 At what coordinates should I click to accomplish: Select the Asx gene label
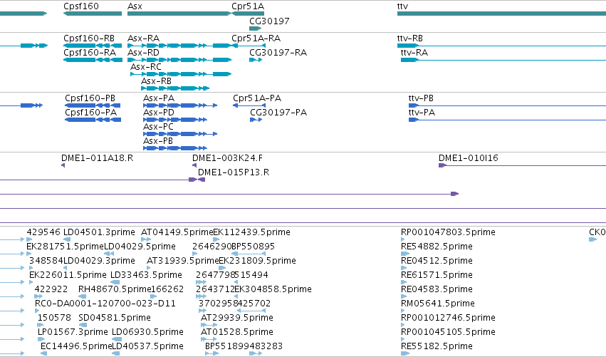pos(135,6)
